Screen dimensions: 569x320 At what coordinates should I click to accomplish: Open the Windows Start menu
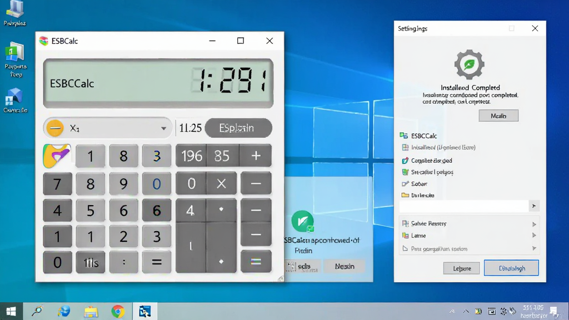pos(11,311)
